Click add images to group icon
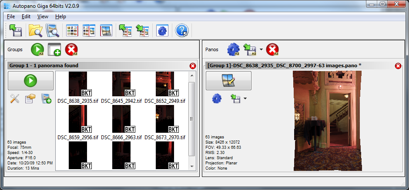This screenshot has width=409, height=190. pyautogui.click(x=46, y=99)
